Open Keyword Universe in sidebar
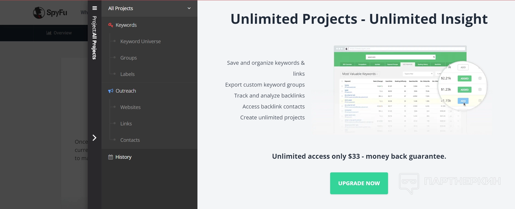515x209 pixels. [x=140, y=42]
